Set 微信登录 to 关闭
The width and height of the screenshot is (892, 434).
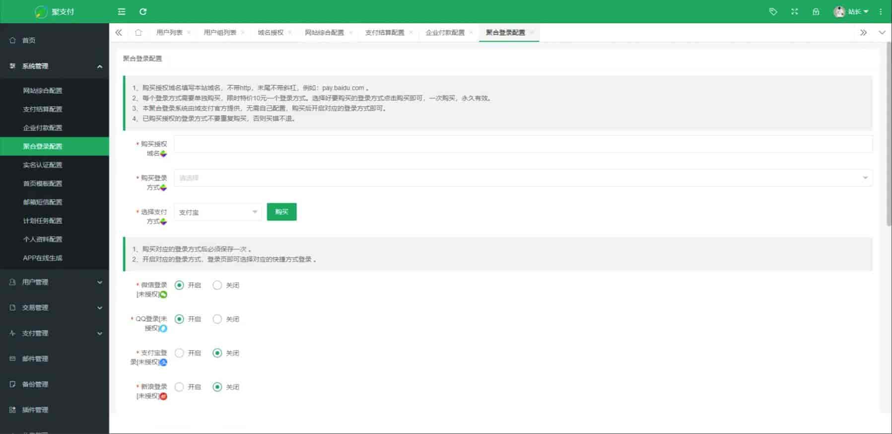point(217,285)
